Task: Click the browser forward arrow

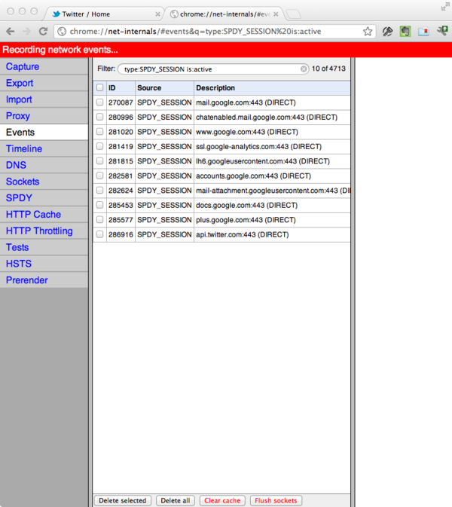Action: pyautogui.click(x=26, y=32)
